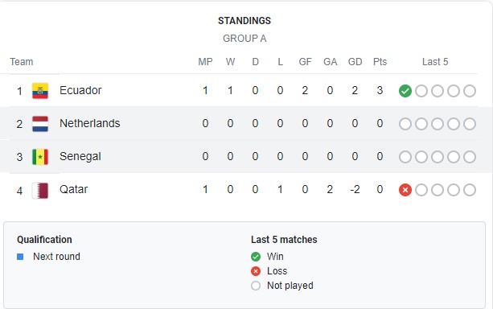Click the Qatar flag icon
The height and width of the screenshot is (309, 493).
[40, 191]
